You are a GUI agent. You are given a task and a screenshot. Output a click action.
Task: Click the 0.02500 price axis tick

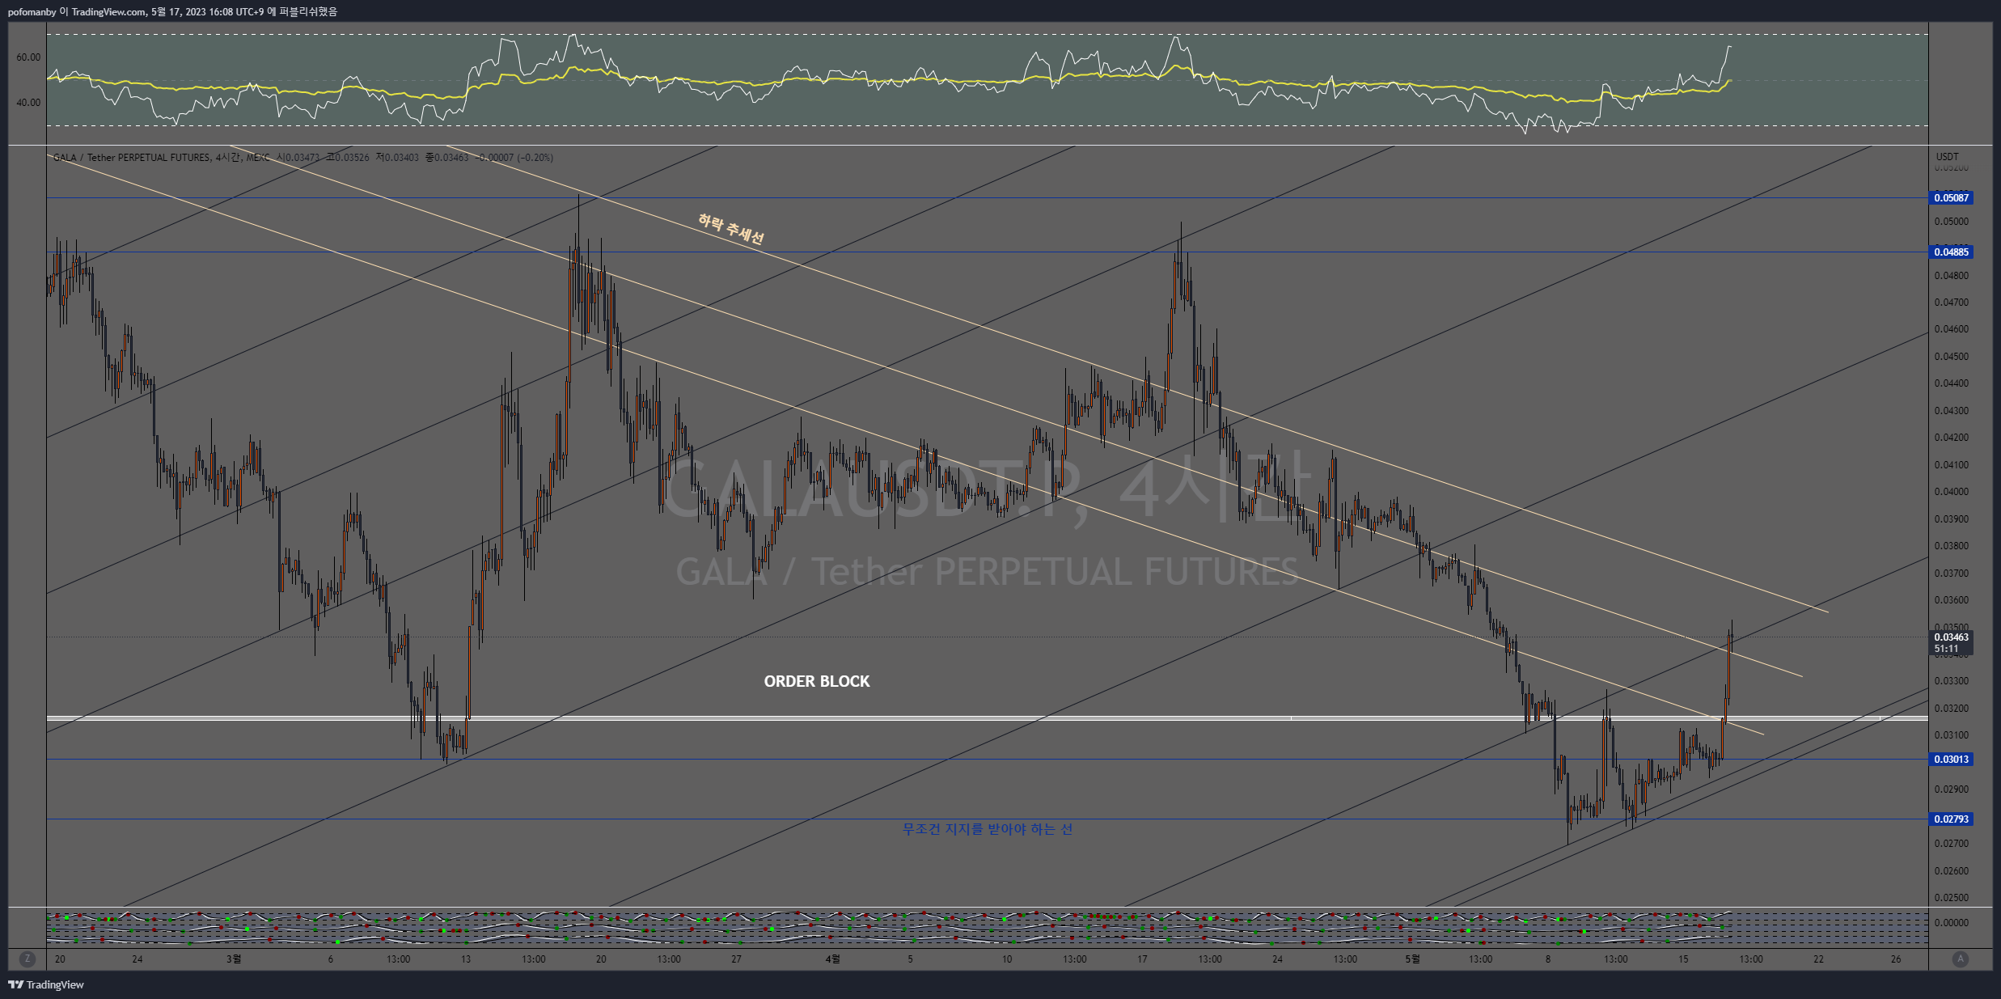[1951, 898]
